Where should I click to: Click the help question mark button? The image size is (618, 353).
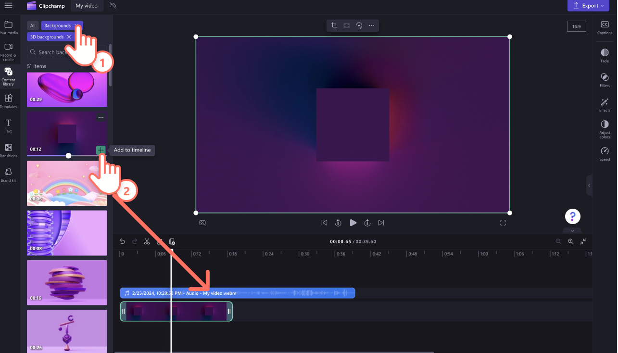tap(572, 216)
